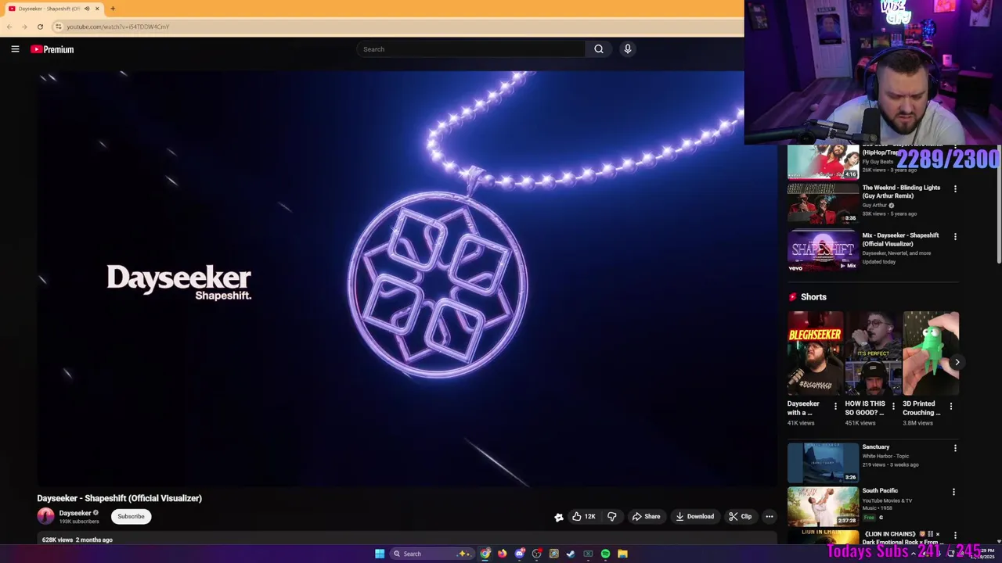Click the youtube.com address bar URL
This screenshot has width=1002, height=563.
pos(117,27)
